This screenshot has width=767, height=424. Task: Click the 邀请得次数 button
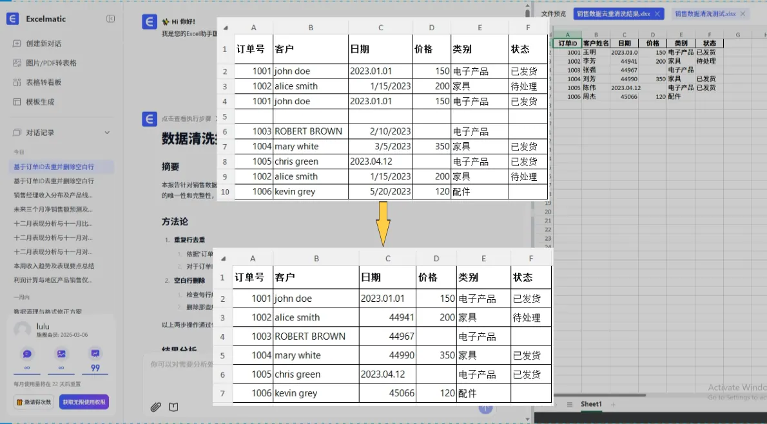click(34, 402)
